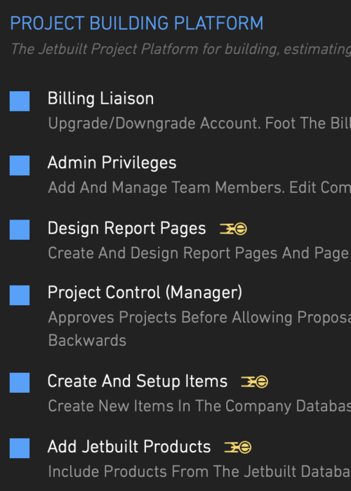Select the Admin Privileges label text

(x=112, y=163)
